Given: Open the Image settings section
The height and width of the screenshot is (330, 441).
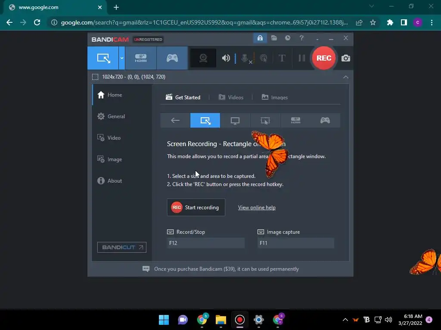Looking at the screenshot, I should (122, 159).
